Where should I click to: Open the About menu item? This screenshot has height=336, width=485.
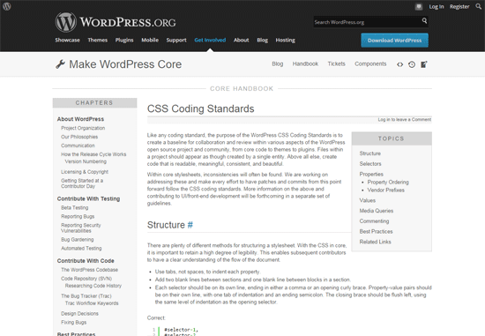(242, 40)
